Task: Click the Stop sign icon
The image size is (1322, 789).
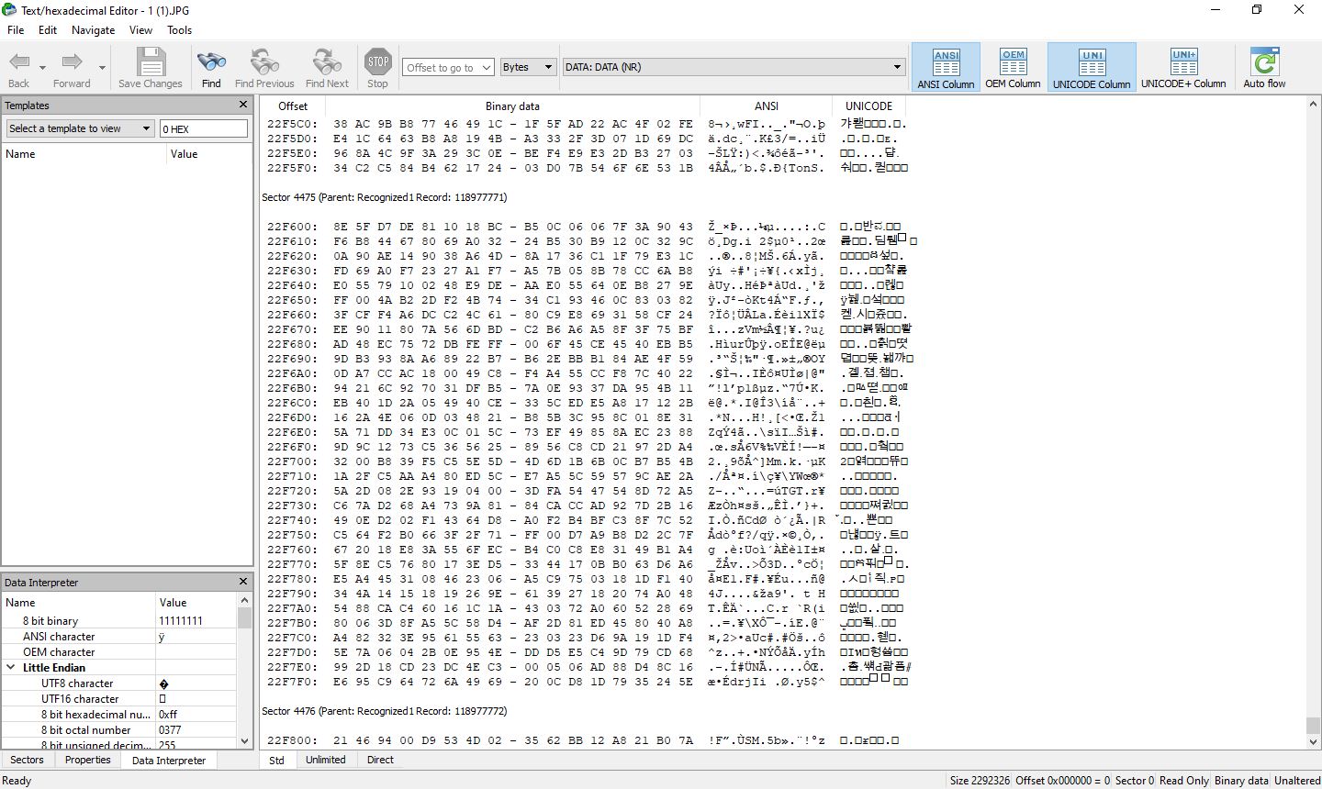Action: pos(377,62)
